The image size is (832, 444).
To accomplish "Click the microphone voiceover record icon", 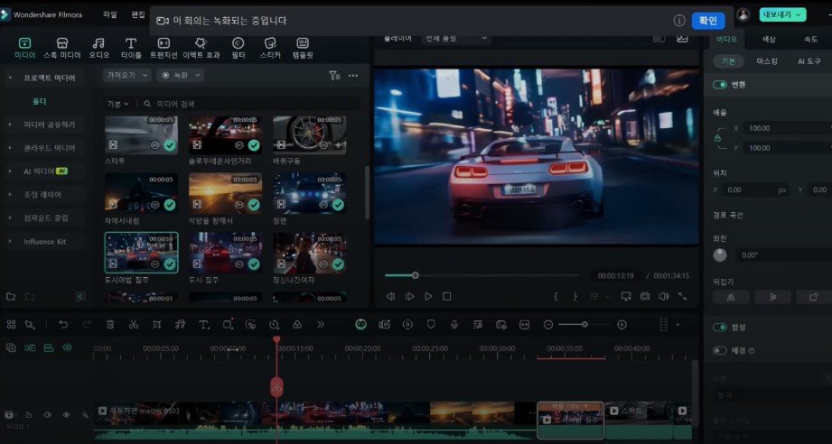I will point(454,324).
